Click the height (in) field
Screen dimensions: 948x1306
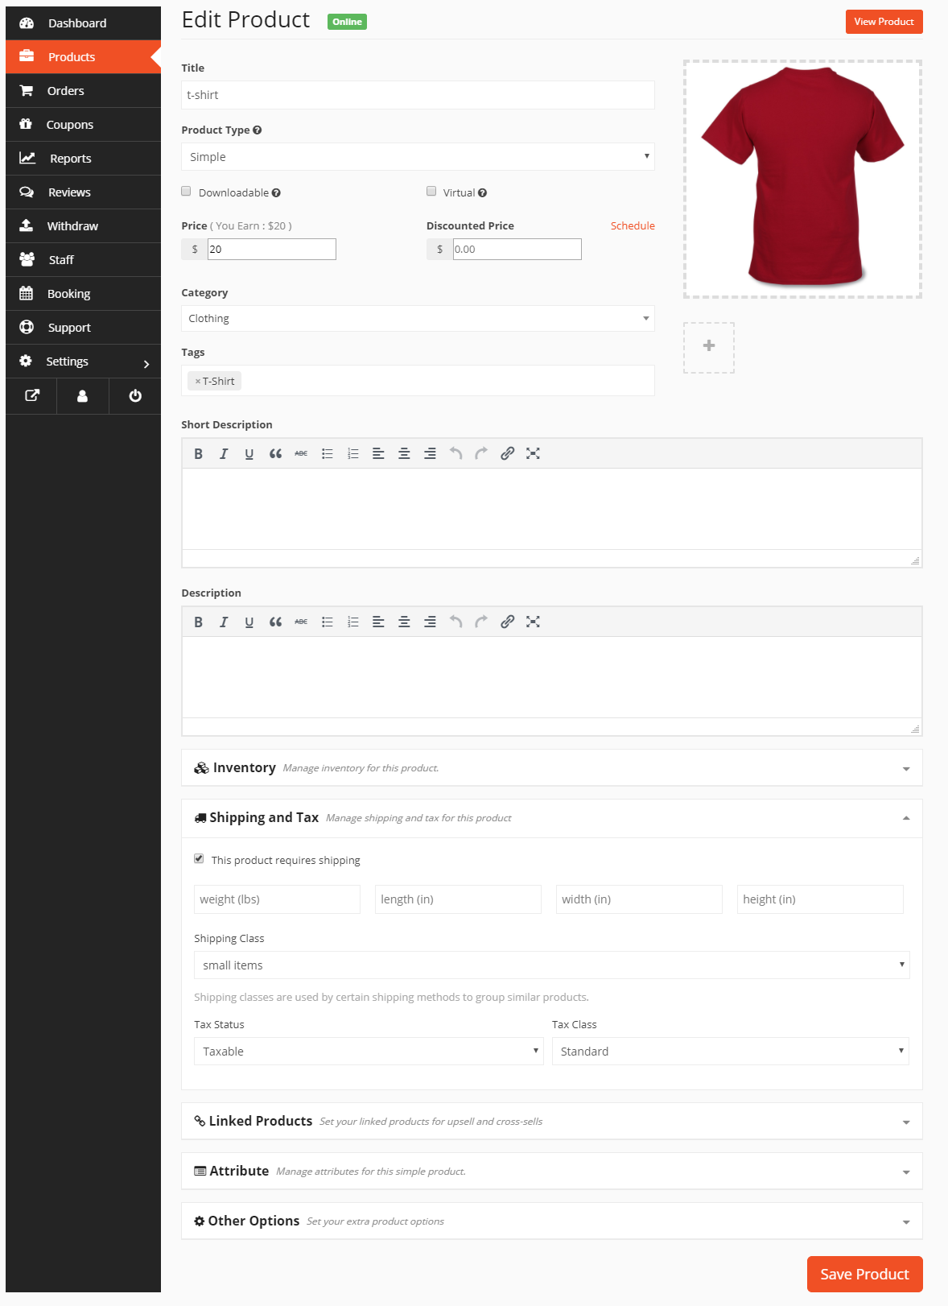[820, 899]
